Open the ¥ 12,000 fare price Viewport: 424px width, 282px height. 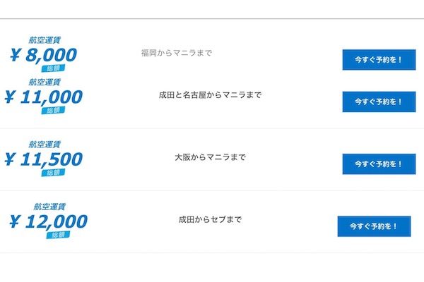click(48, 221)
